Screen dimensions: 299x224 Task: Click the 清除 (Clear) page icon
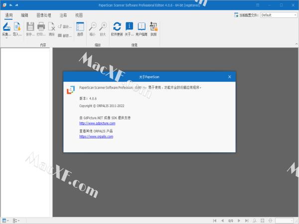pyautogui.click(x=52, y=27)
